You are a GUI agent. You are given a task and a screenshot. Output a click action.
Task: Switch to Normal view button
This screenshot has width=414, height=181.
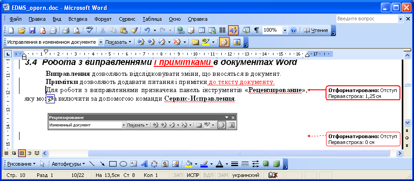(x=6, y=153)
